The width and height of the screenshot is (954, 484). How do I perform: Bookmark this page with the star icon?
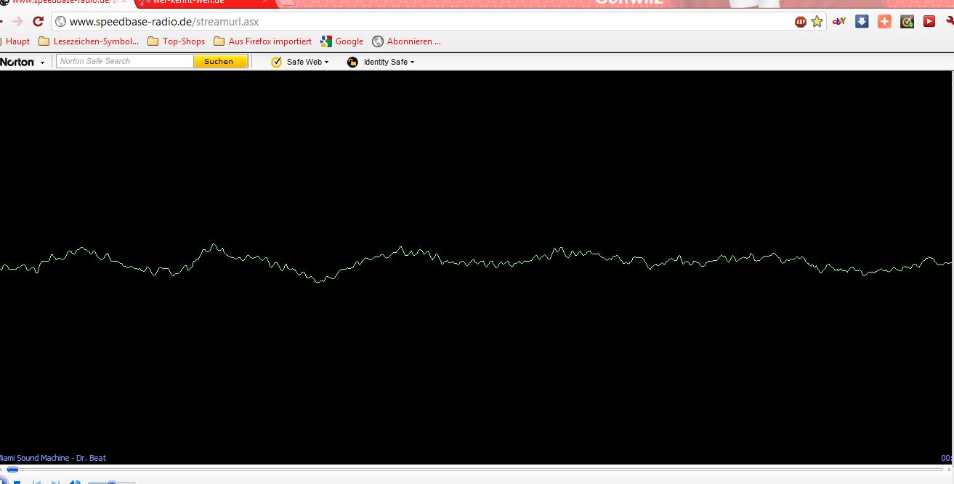(x=817, y=22)
